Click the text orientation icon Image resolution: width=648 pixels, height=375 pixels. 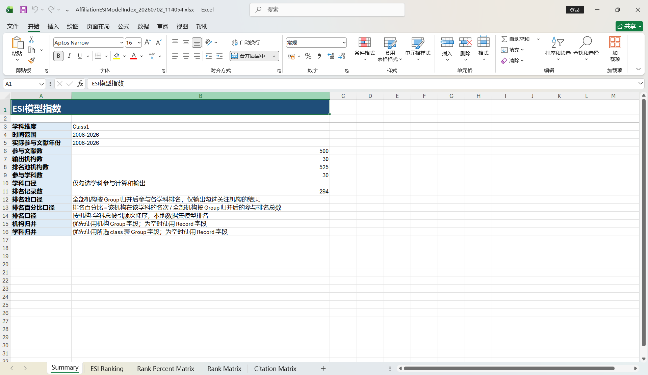click(209, 42)
